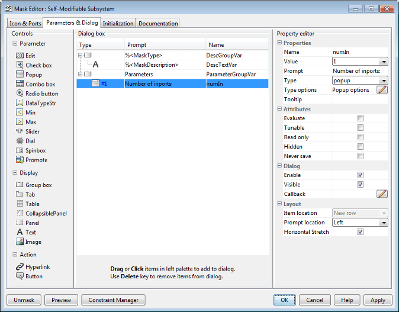399x312 pixels.
Task: Add a Slider control
Action: tap(28, 131)
